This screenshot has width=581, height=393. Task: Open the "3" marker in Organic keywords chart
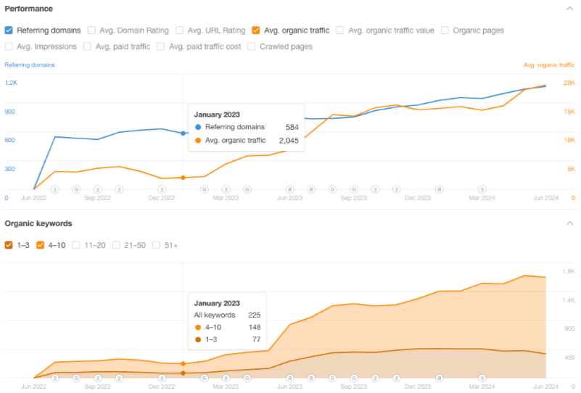click(482, 377)
